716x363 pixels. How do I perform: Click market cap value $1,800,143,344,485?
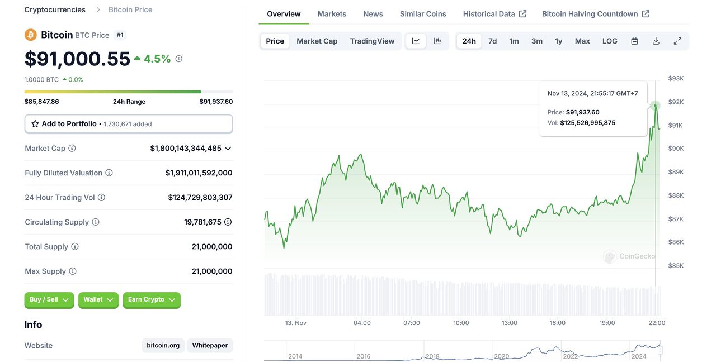pos(186,149)
